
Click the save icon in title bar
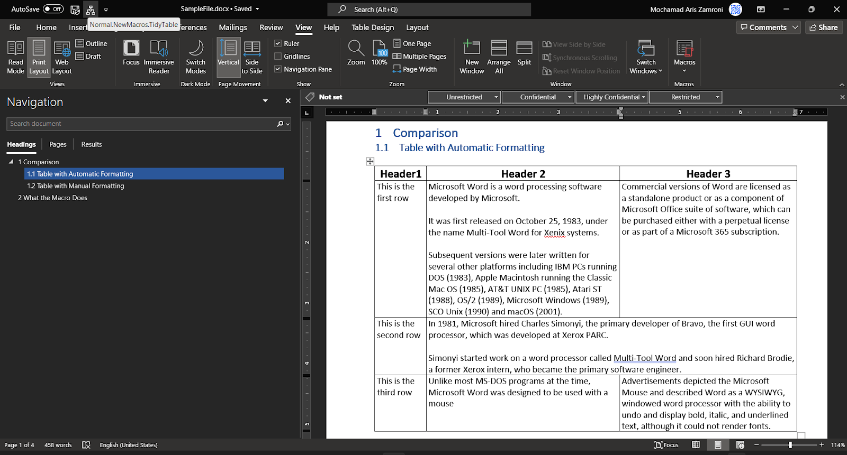(75, 10)
